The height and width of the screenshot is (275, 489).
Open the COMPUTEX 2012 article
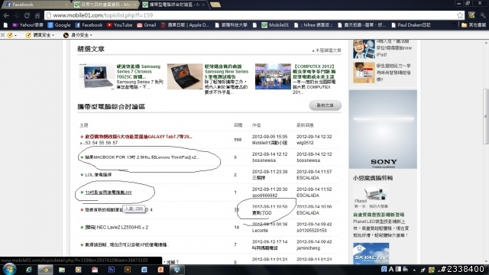coord(314,71)
